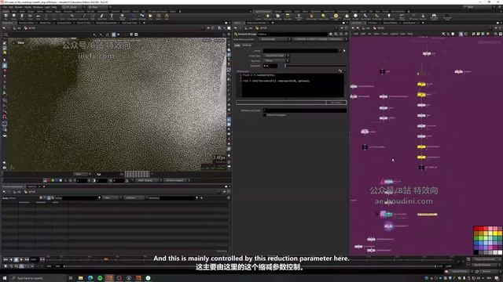Select the Platonic Solids shelf tool
Screen dimensions: 503x282
tap(123, 16)
